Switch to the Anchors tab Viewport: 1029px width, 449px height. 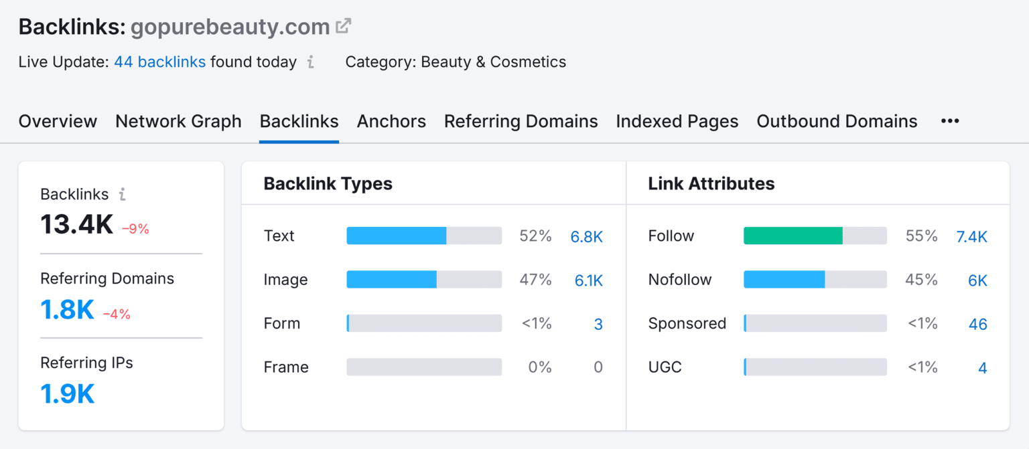tap(391, 121)
